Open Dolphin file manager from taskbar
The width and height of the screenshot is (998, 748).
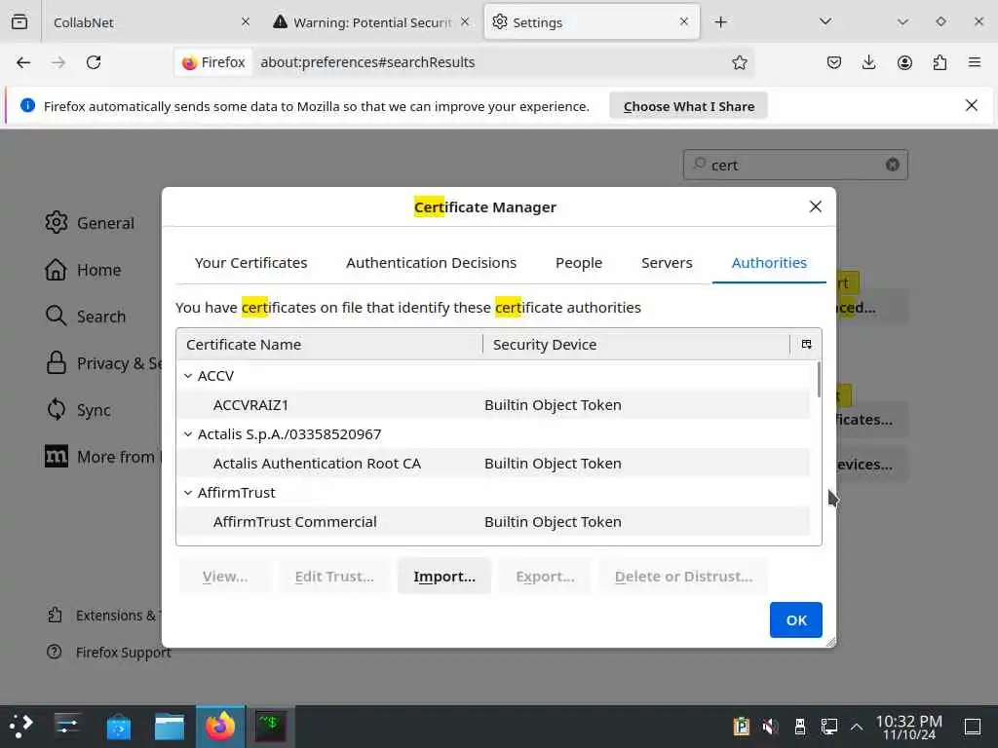click(170, 727)
